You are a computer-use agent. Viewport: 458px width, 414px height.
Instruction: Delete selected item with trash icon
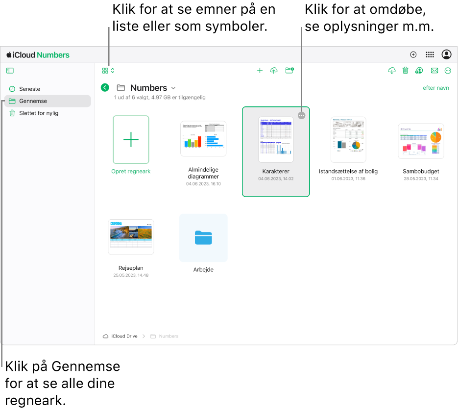click(405, 71)
